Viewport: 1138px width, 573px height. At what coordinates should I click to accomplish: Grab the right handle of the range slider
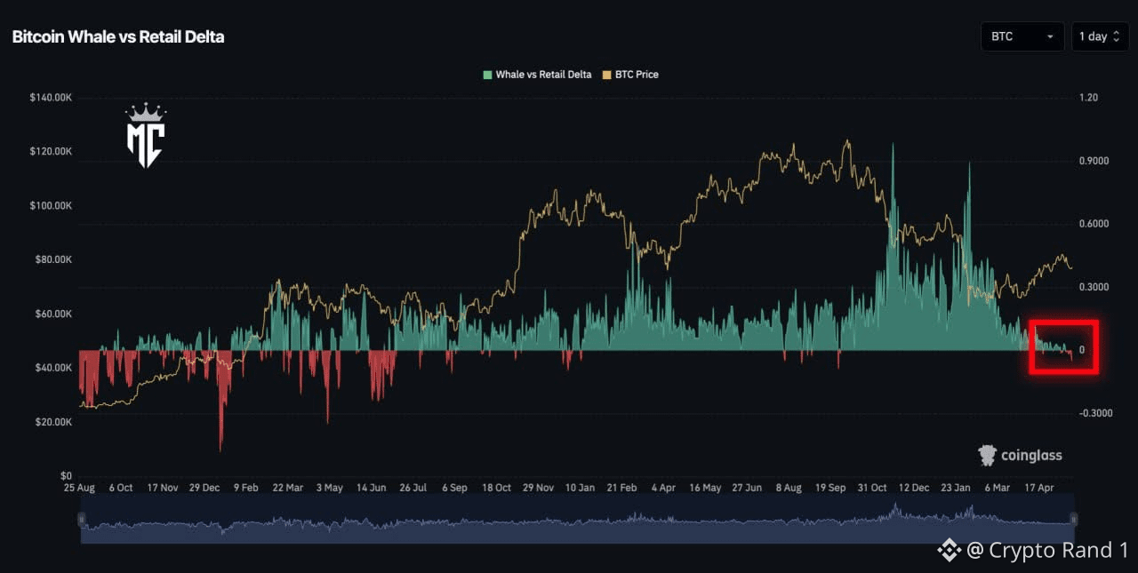(x=1073, y=519)
